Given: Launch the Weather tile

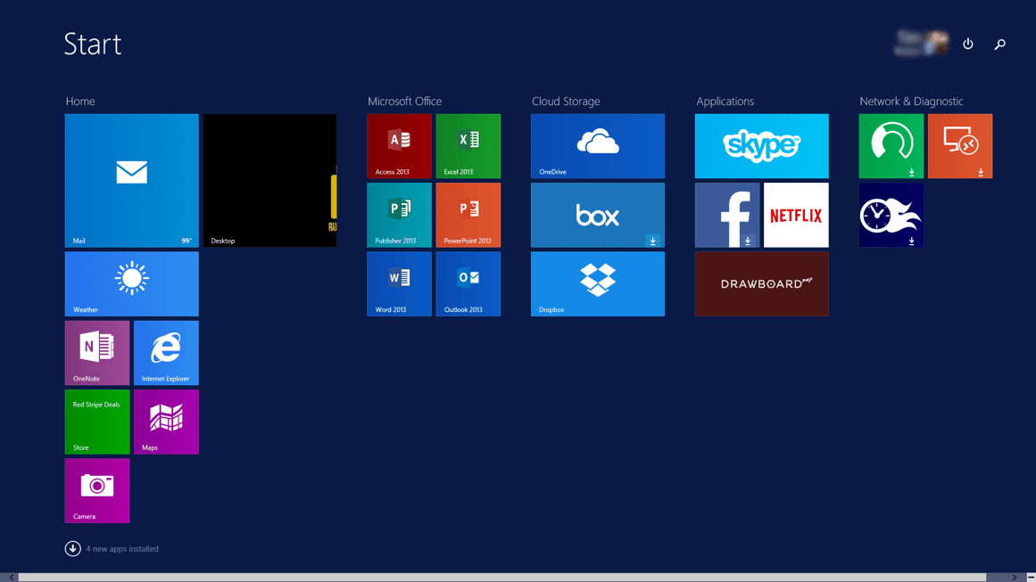Looking at the screenshot, I should tap(131, 283).
